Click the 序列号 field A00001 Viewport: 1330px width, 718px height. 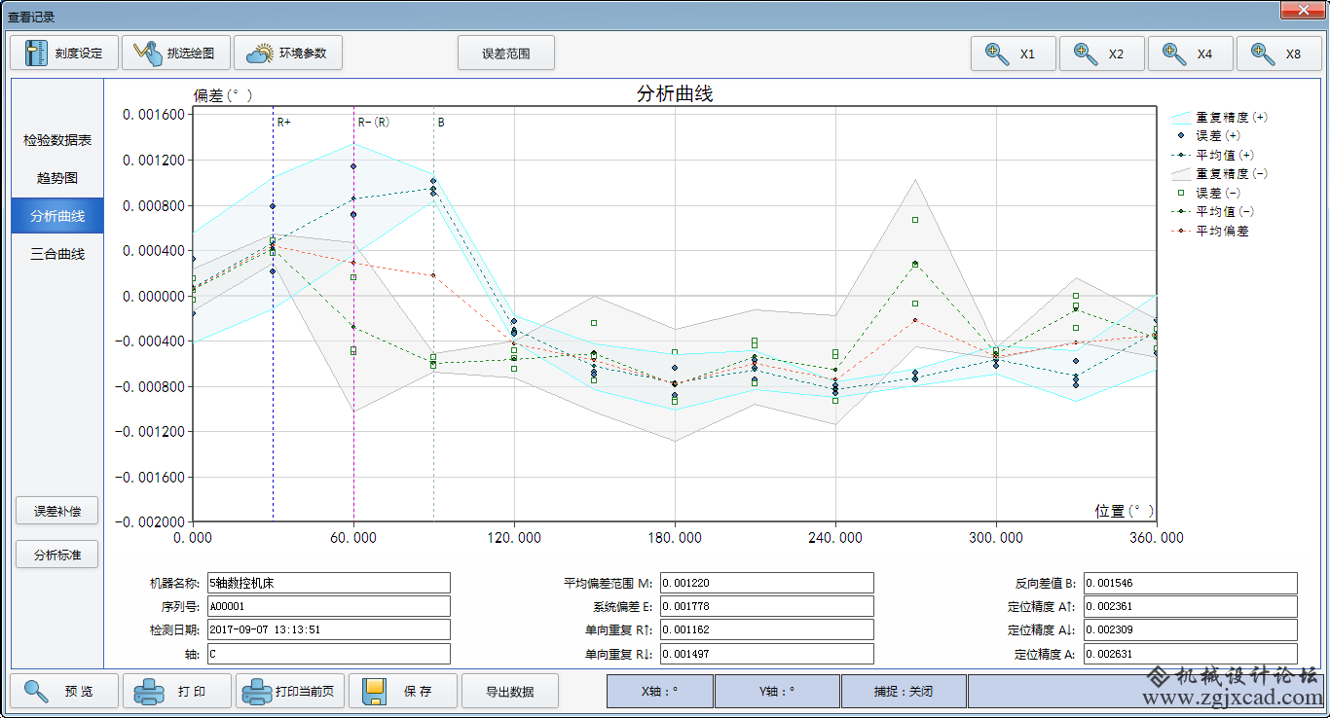329,606
